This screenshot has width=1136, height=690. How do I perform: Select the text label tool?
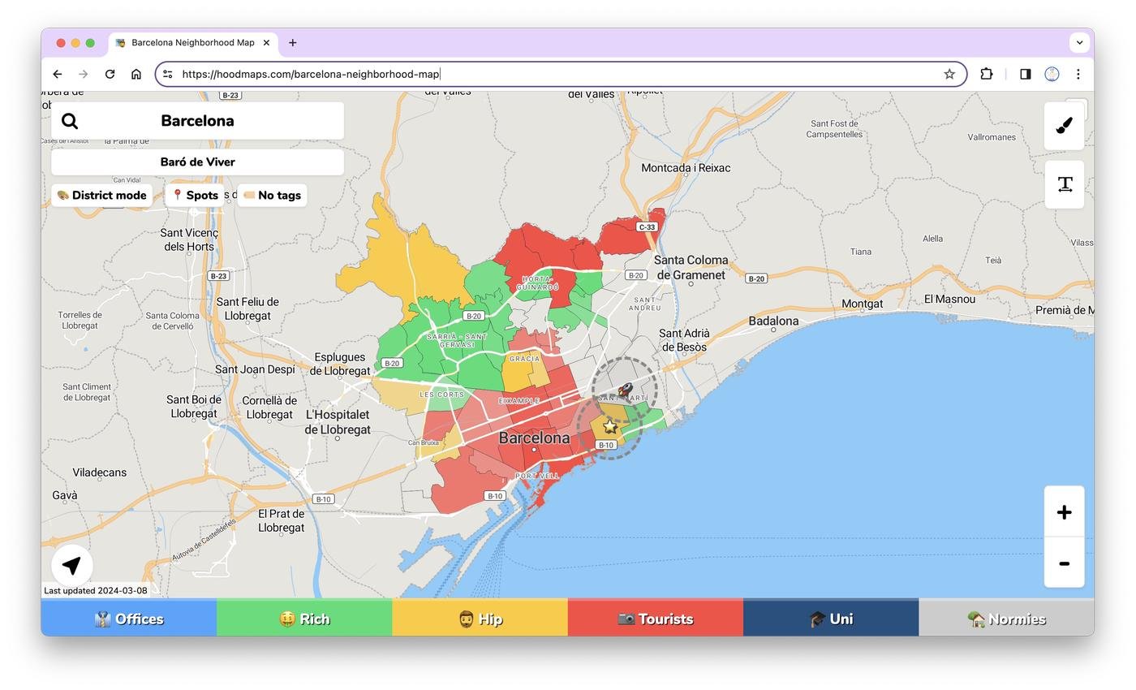[x=1064, y=184]
